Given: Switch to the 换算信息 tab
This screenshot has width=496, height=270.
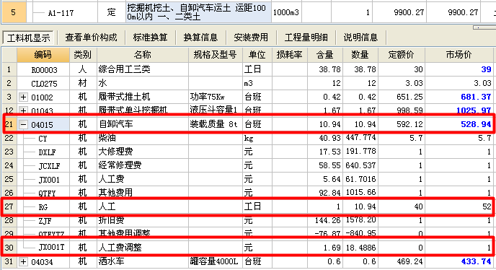Looking at the screenshot, I should 200,38.
